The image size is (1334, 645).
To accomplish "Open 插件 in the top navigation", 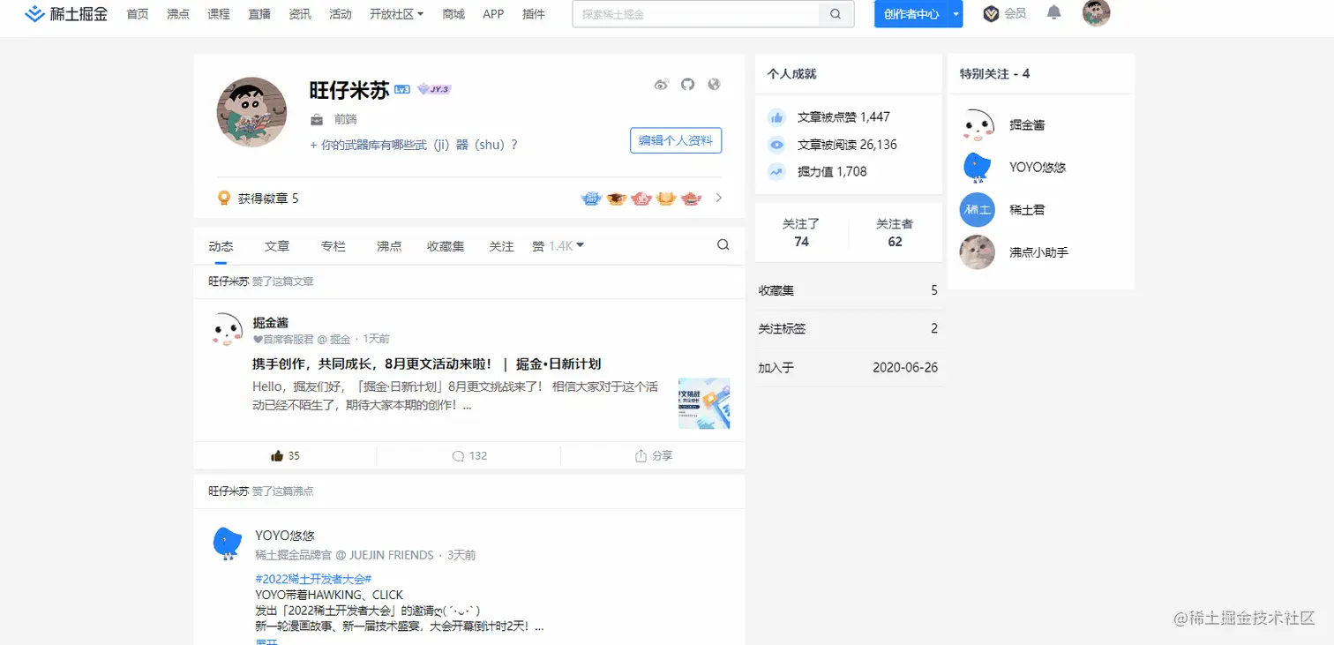I will [x=534, y=14].
